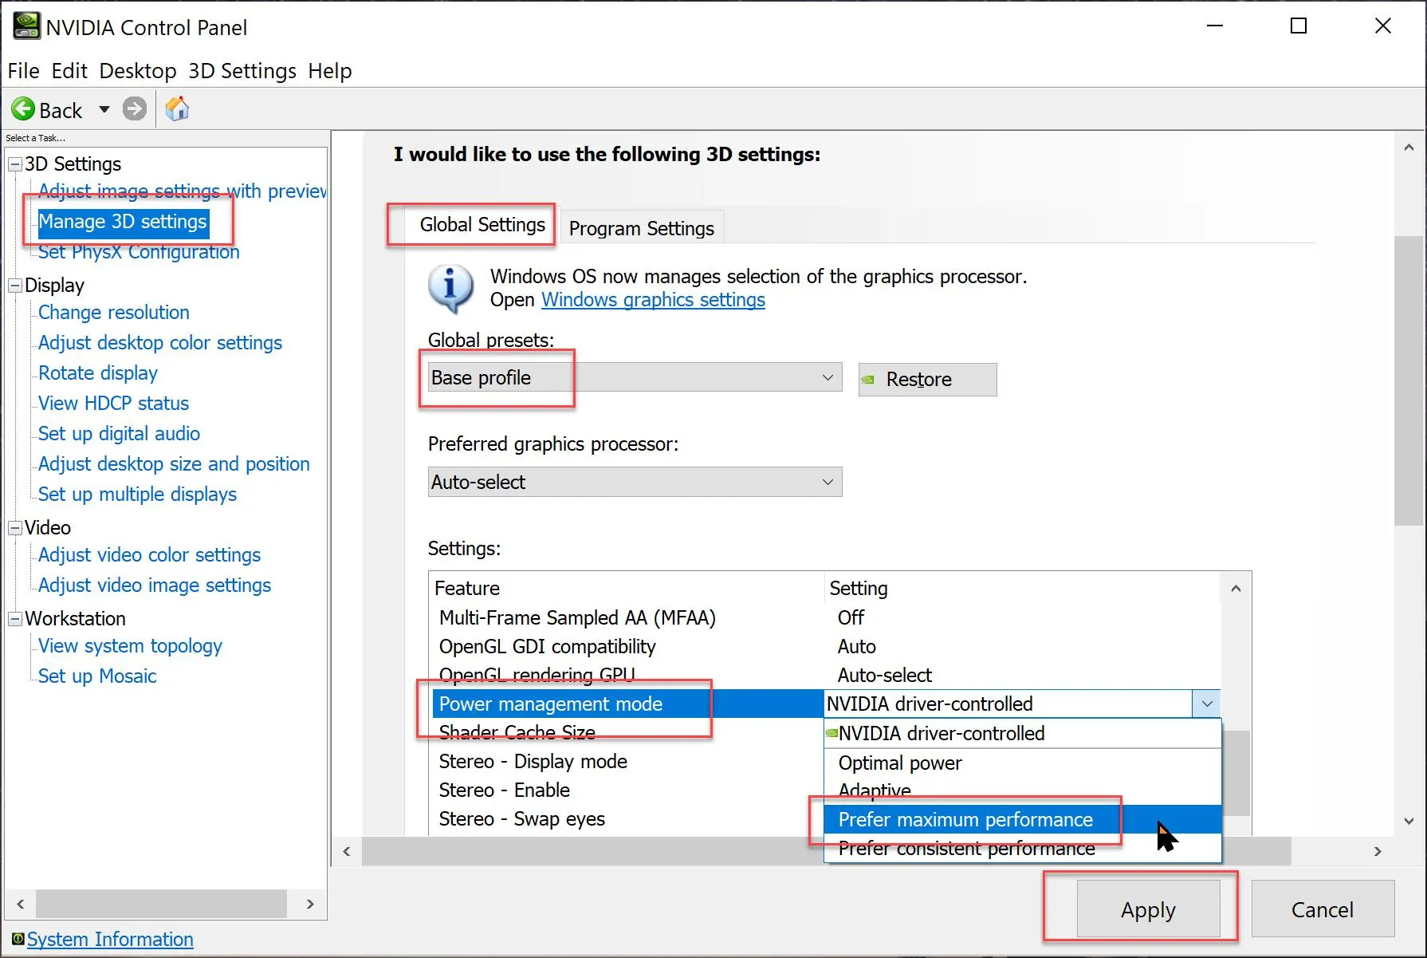Switch to the Global Settings tab
Viewport: 1427px width, 958px height.
(x=482, y=225)
